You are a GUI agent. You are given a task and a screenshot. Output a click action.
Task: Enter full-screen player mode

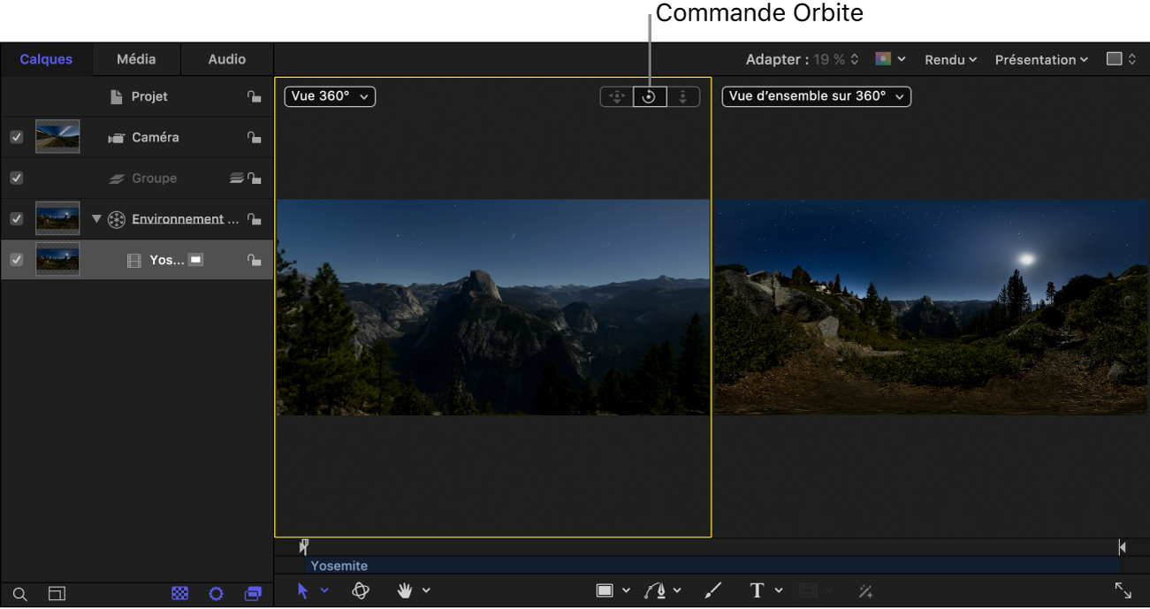(1123, 590)
